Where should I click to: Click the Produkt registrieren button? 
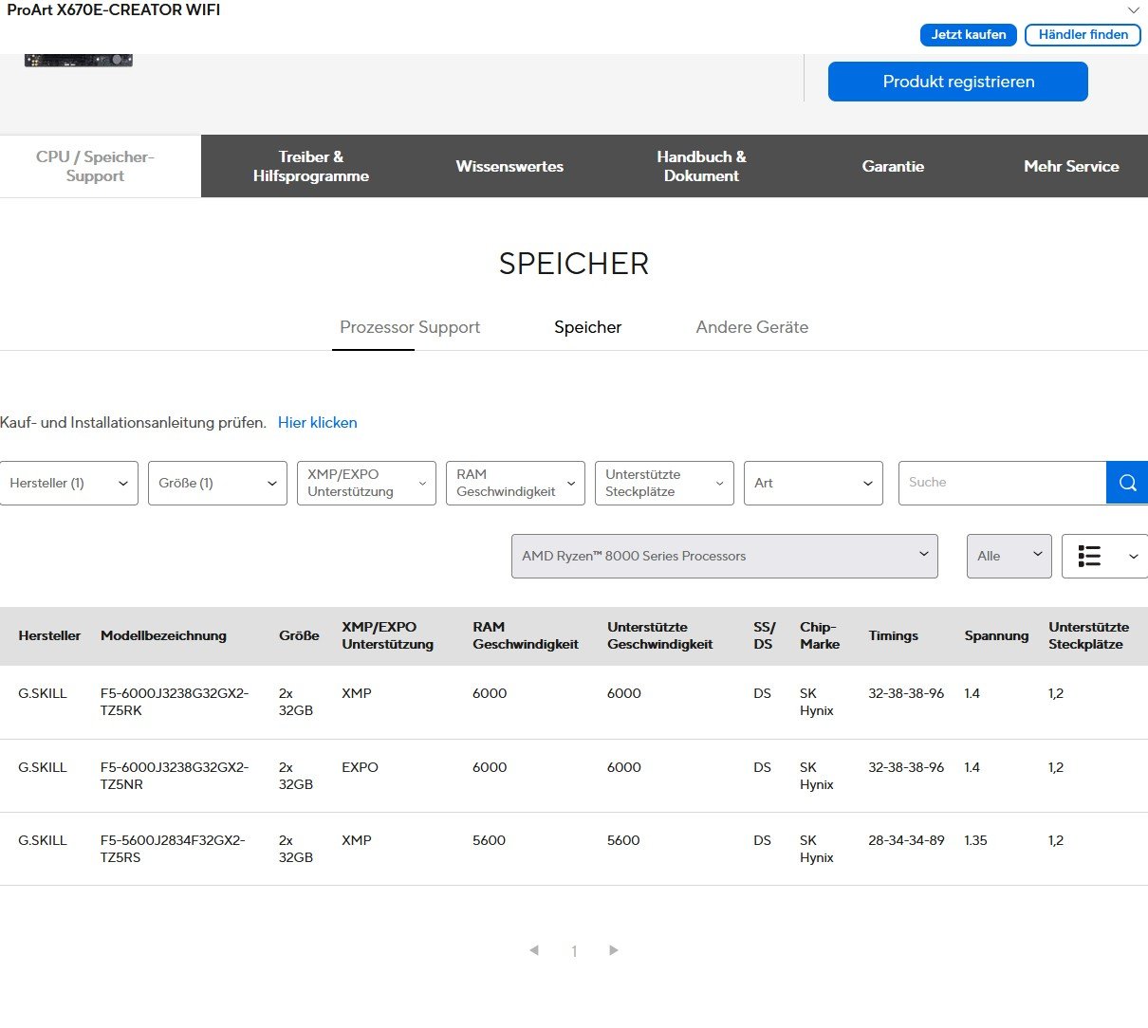coord(958,82)
